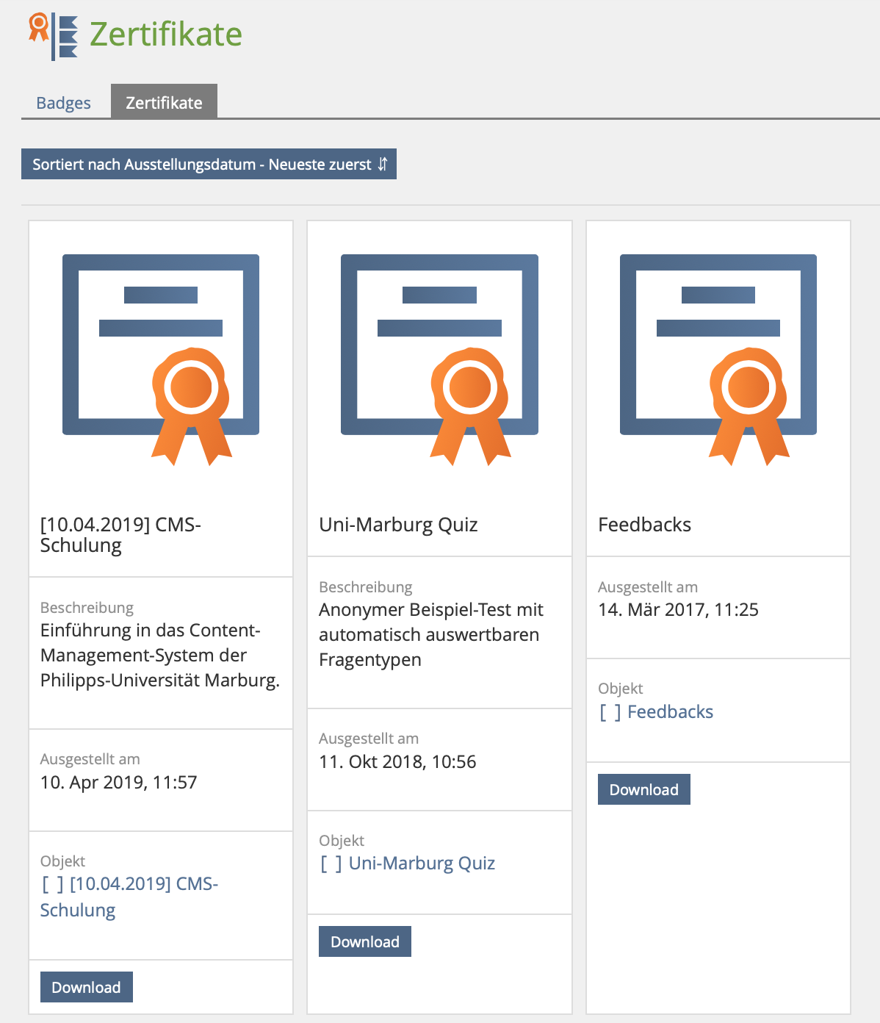
Task: Click bracket icon before Uni-Marburg Quiz link
Action: [x=331, y=864]
